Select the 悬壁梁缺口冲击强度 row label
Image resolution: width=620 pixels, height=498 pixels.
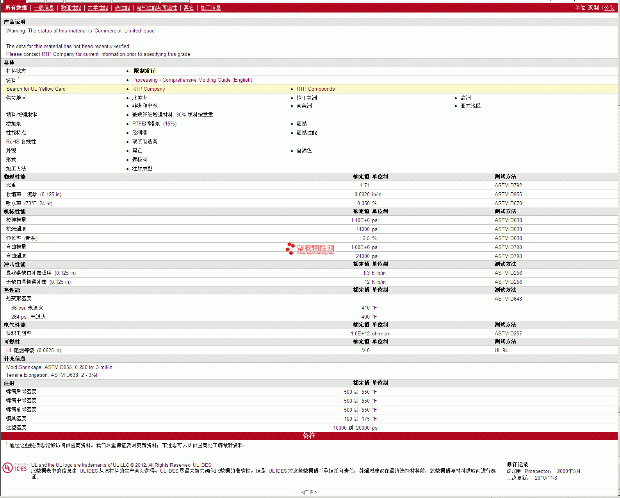(x=41, y=273)
